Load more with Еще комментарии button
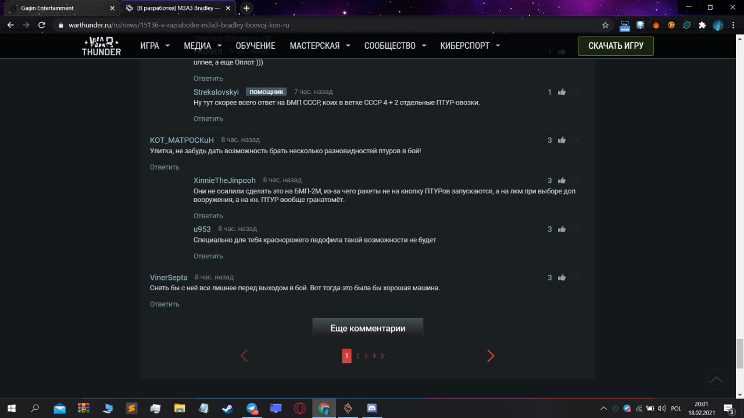744x418 pixels. coord(368,328)
